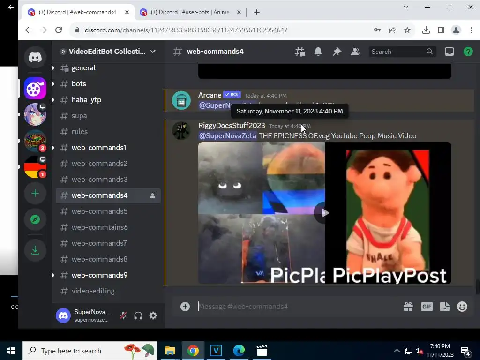Toggle deafen headphones in user panel

click(x=138, y=315)
